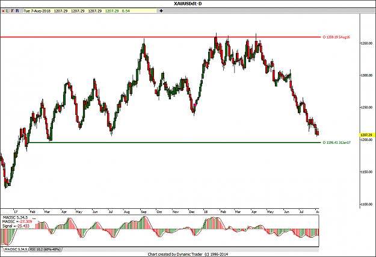376x257 pixels.
Task: Click the 0.54 change value in info bar
Action: pyautogui.click(x=126, y=11)
